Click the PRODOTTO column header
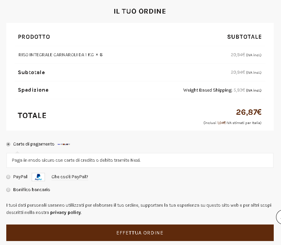 point(34,37)
